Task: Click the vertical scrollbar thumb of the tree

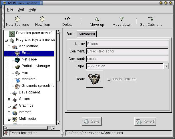Action: pos(58,58)
